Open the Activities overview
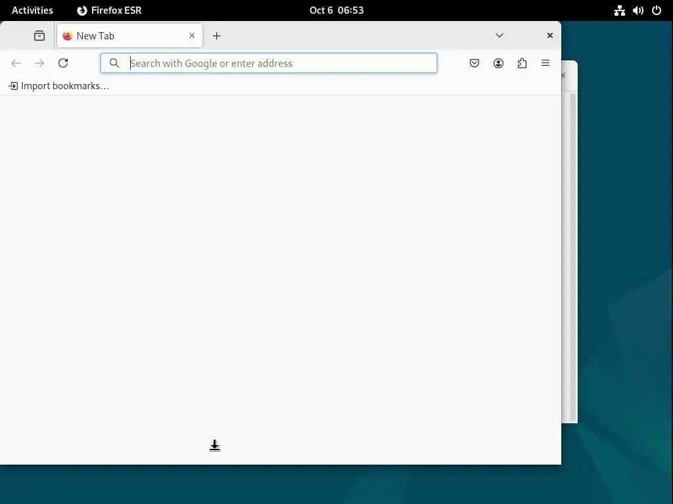 [x=33, y=10]
